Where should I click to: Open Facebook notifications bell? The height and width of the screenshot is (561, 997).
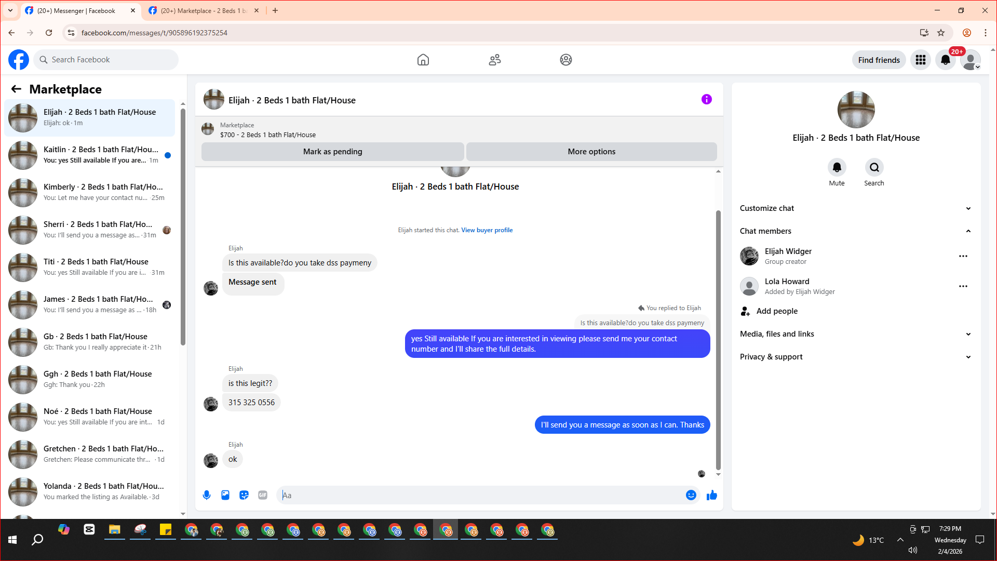945,60
